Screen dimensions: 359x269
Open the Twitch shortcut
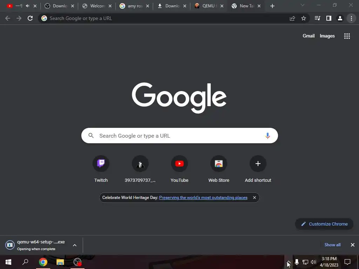click(101, 169)
